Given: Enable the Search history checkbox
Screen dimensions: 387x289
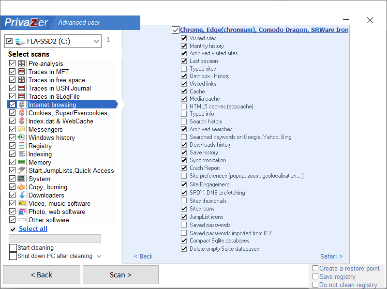Looking at the screenshot, I should click(184, 122).
